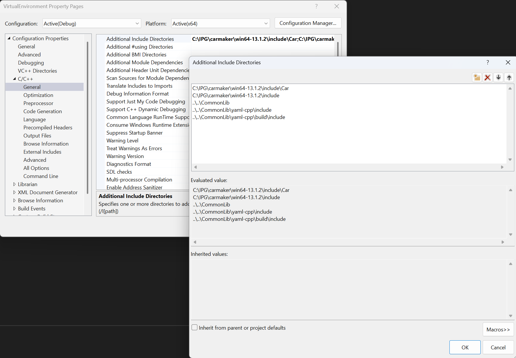
Task: Click the Macros>> button
Action: pyautogui.click(x=498, y=329)
